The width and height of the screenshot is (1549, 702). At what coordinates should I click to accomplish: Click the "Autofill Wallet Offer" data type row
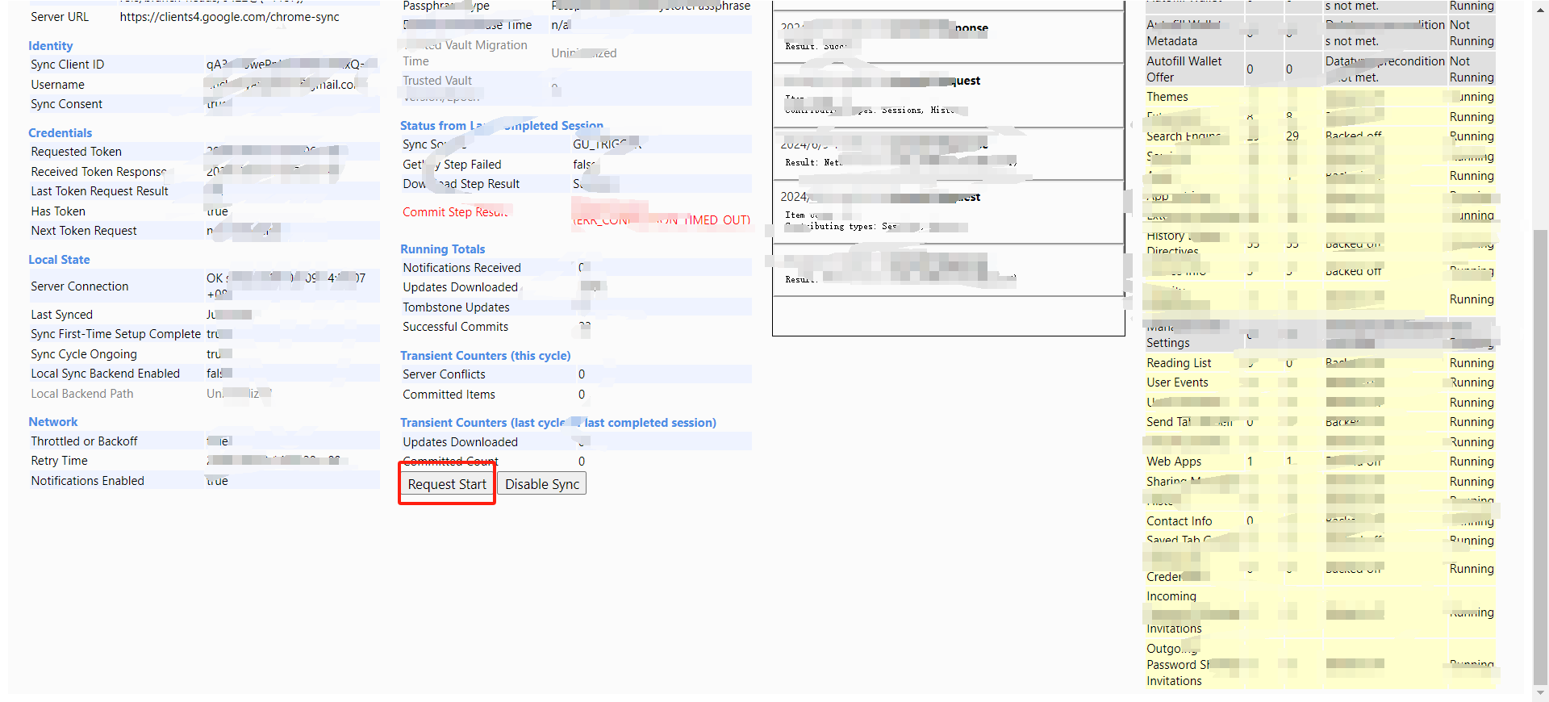coord(1319,69)
